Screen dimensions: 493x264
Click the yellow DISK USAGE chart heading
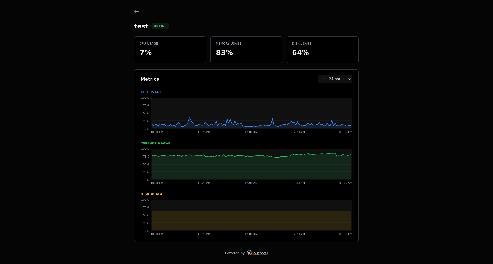coord(152,194)
